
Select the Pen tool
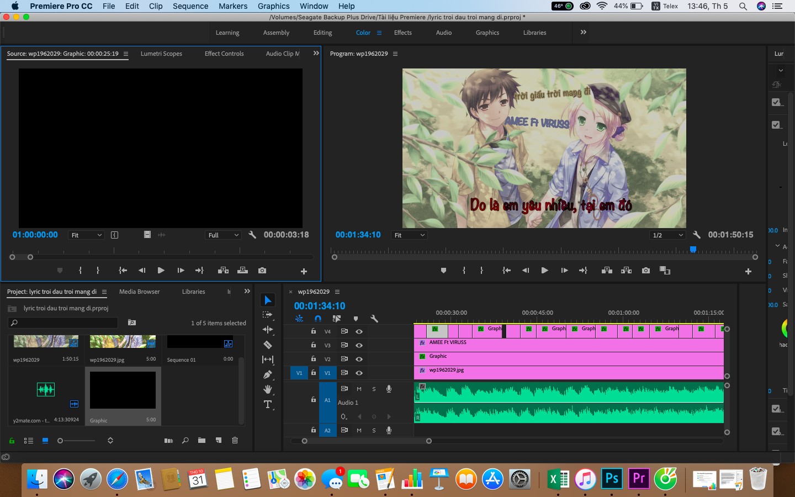[x=268, y=374]
